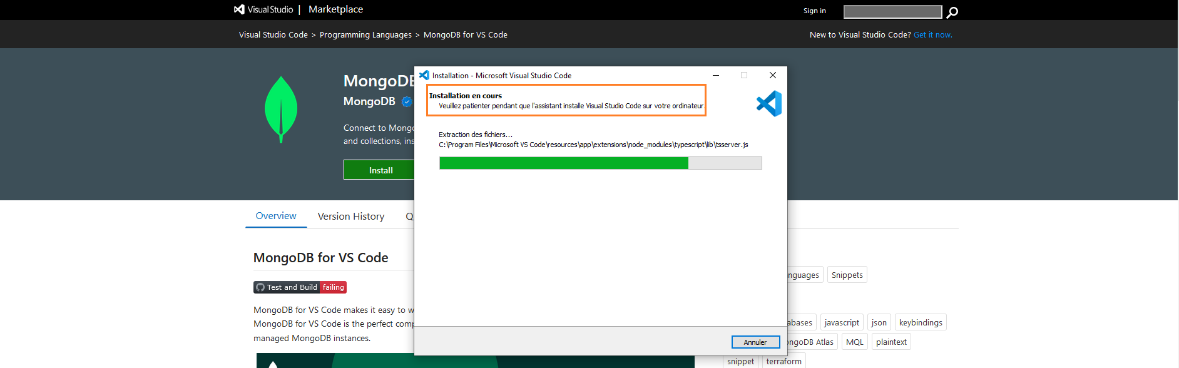Click the MongoDB green leaf logo
The width and height of the screenshot is (1179, 368).
click(x=281, y=110)
